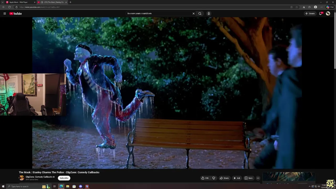Add this page to favorites star

click(x=297, y=7)
